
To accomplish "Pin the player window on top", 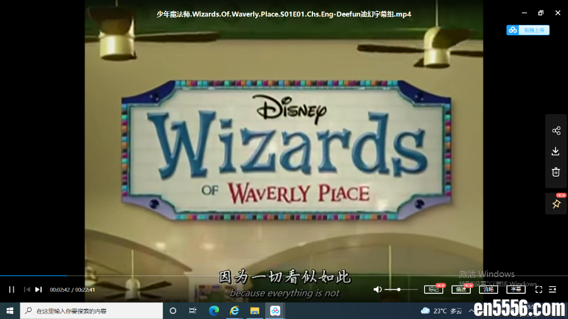I will click(x=557, y=204).
